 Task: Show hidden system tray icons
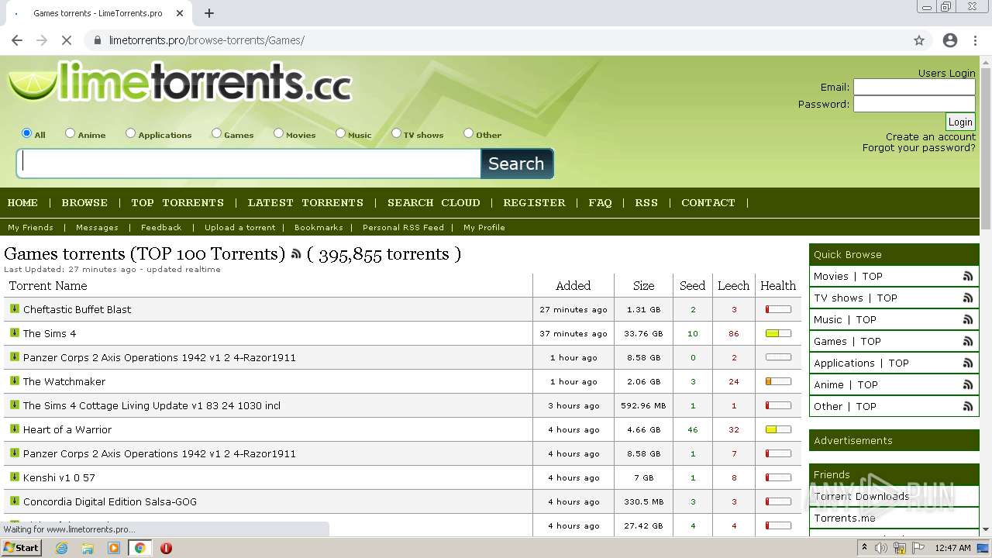(864, 548)
